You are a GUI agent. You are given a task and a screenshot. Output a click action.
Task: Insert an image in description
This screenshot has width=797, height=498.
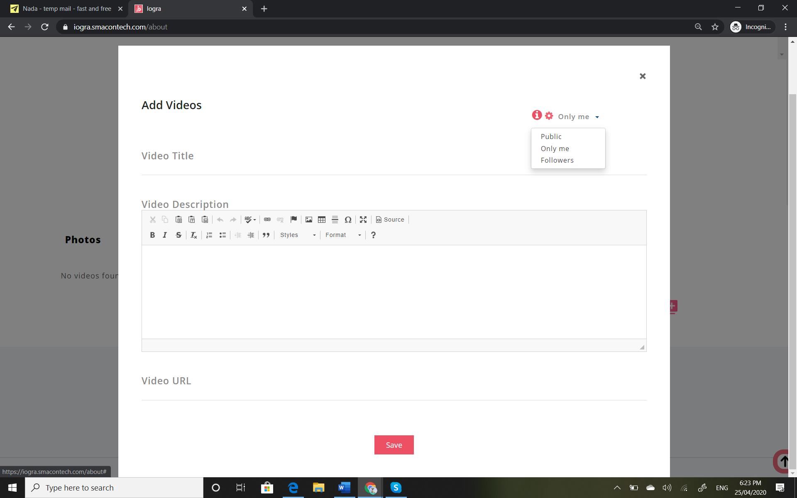[309, 220]
